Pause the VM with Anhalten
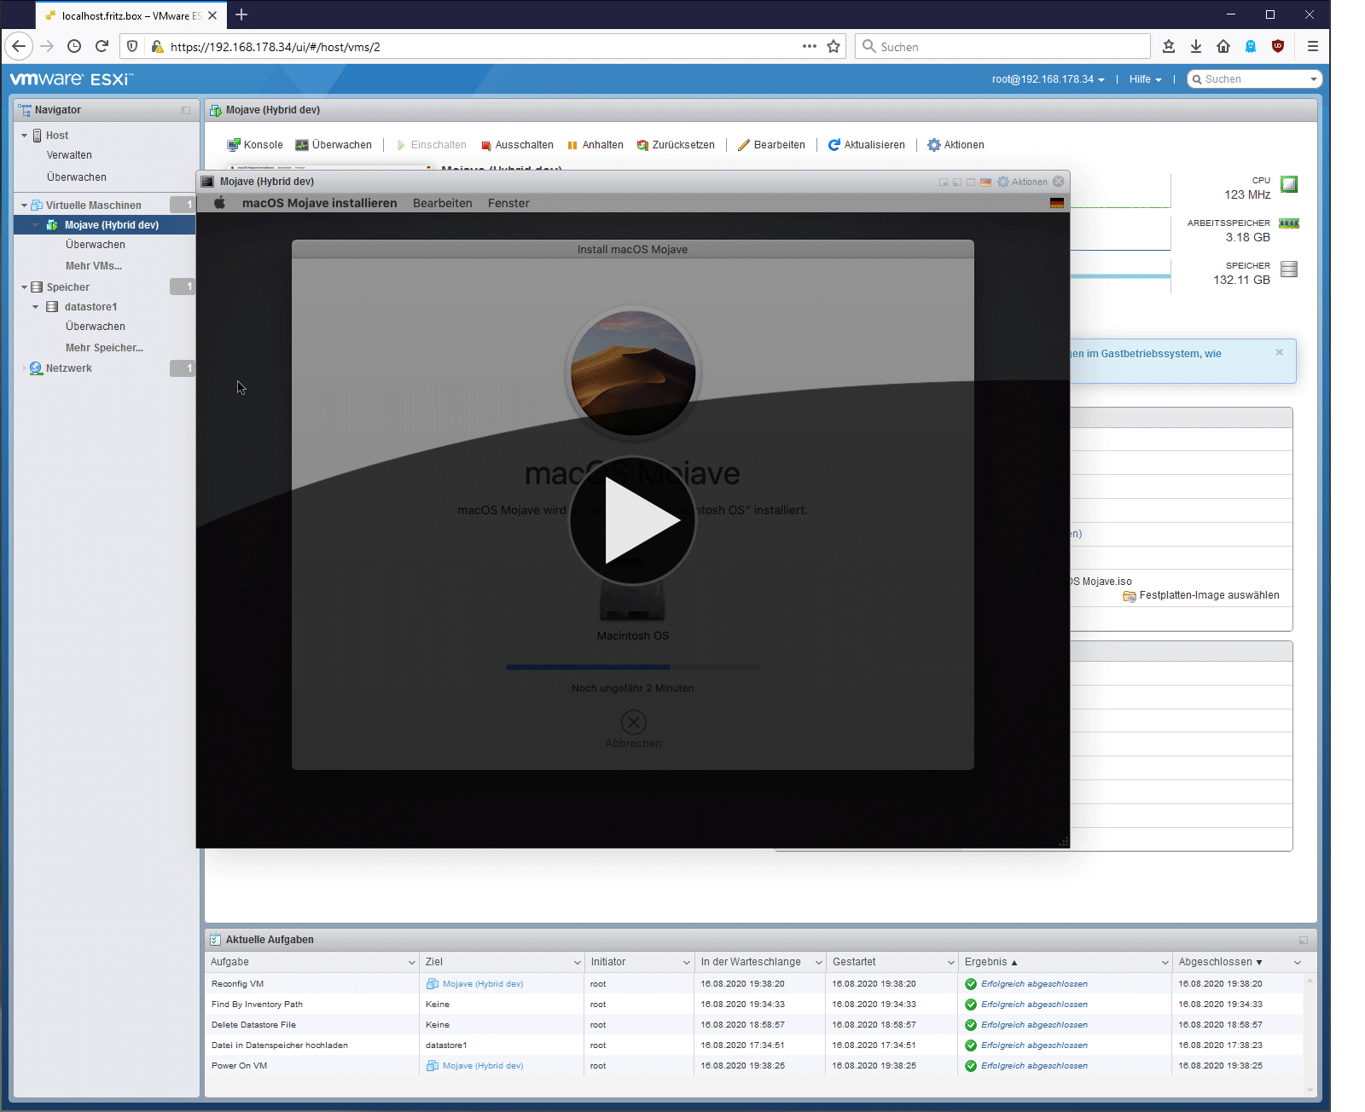Viewport: 1365px width, 1112px height. (595, 145)
